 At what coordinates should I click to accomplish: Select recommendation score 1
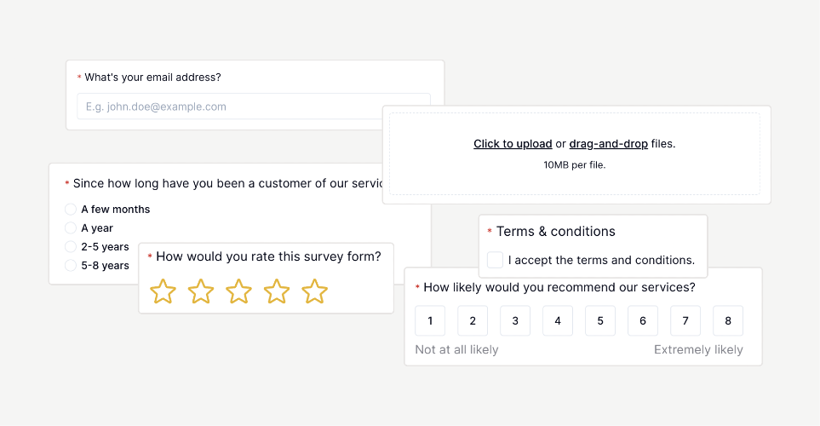coord(430,321)
